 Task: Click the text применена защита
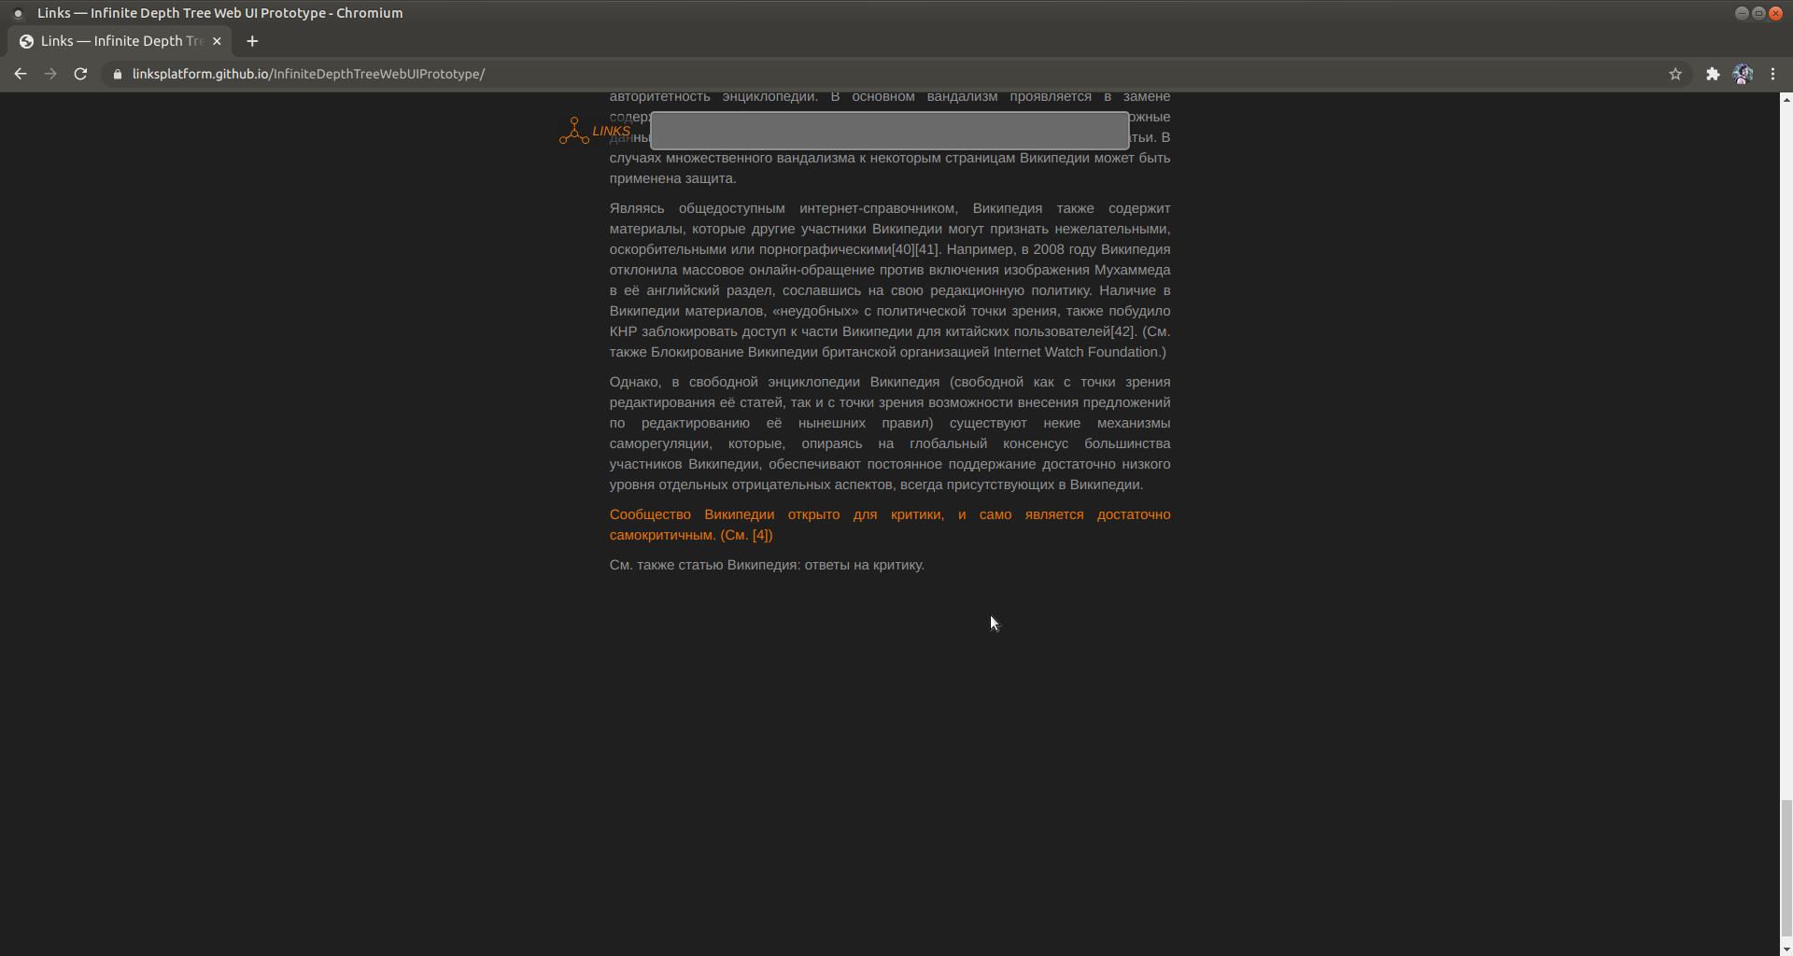(x=672, y=178)
